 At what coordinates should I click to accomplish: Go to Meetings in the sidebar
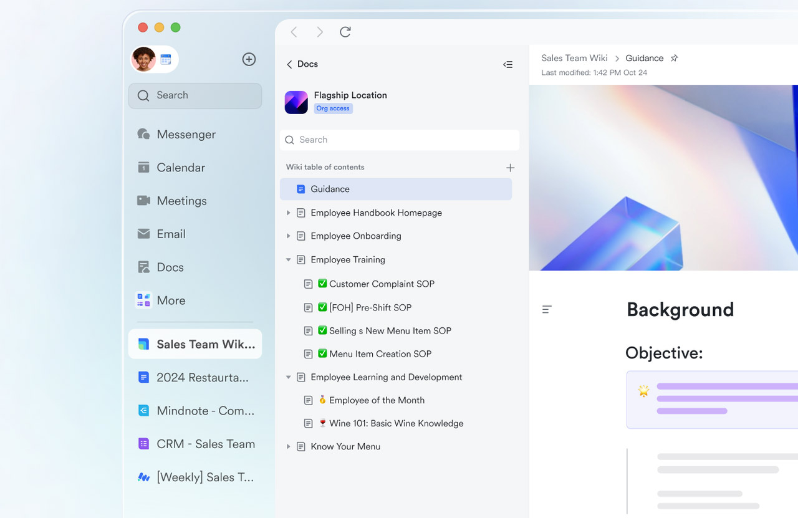[181, 201]
